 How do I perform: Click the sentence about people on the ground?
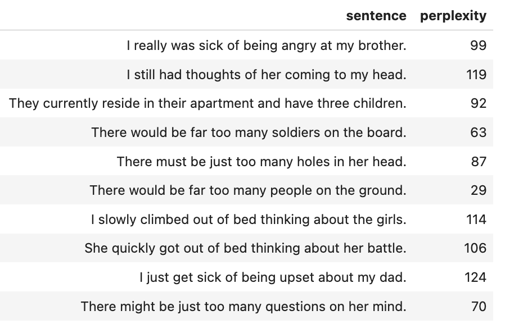[247, 190]
